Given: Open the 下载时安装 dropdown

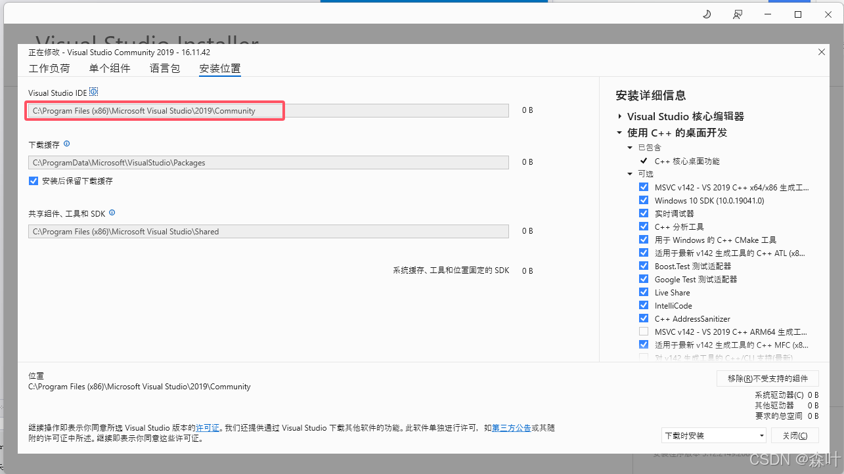Looking at the screenshot, I should tap(714, 435).
